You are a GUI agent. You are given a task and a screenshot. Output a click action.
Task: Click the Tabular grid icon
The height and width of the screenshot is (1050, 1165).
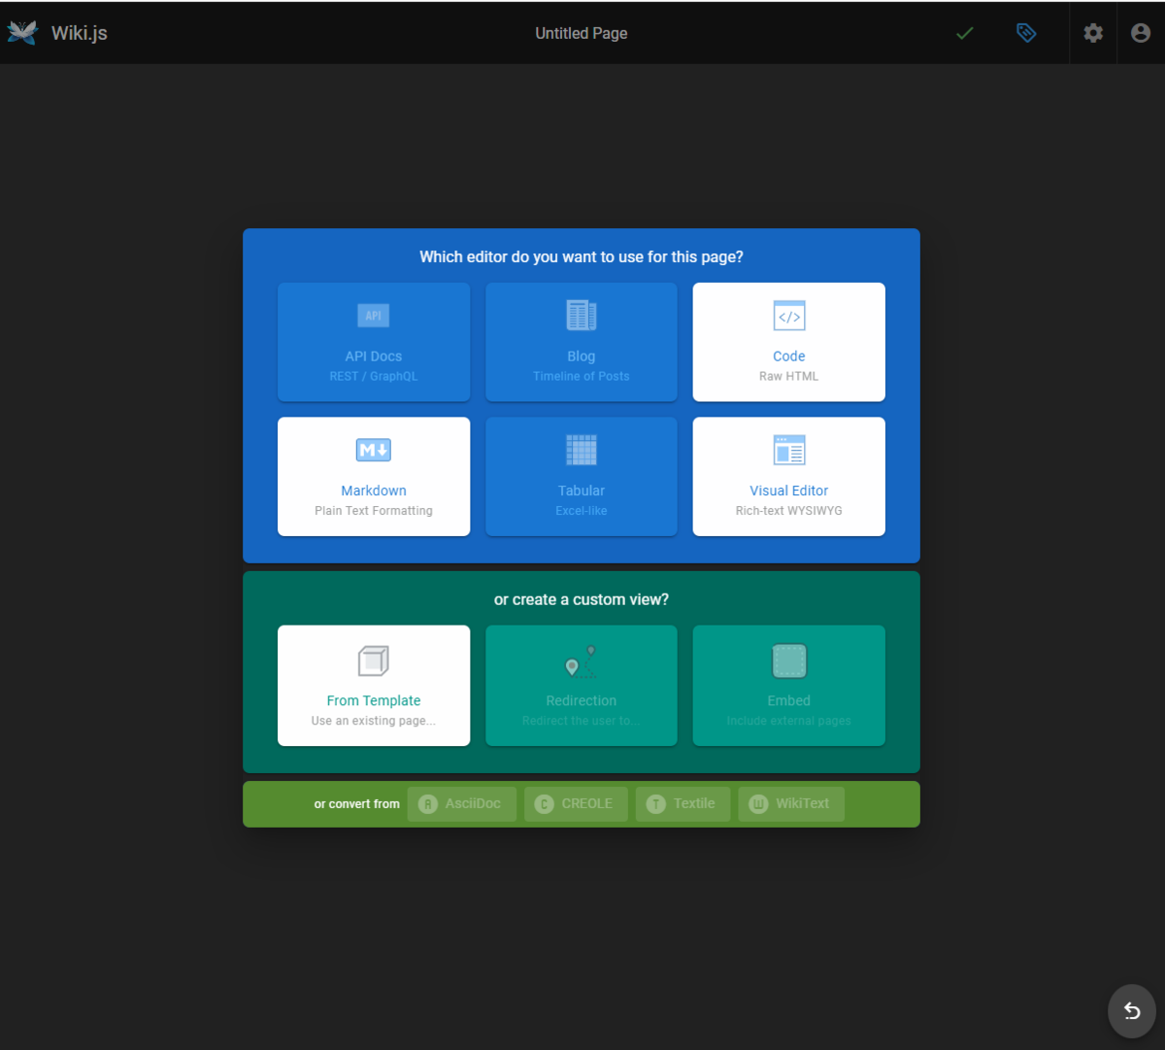[582, 450]
